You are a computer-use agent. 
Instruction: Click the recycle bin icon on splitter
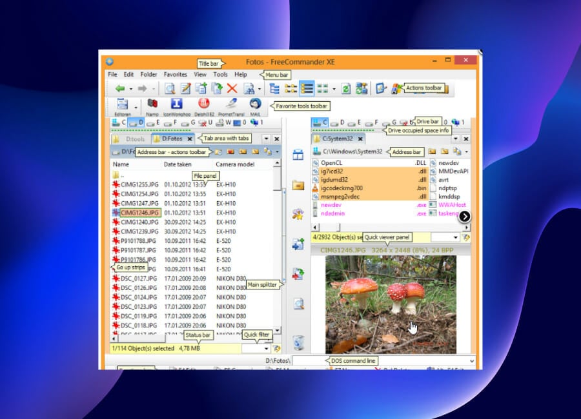[299, 342]
